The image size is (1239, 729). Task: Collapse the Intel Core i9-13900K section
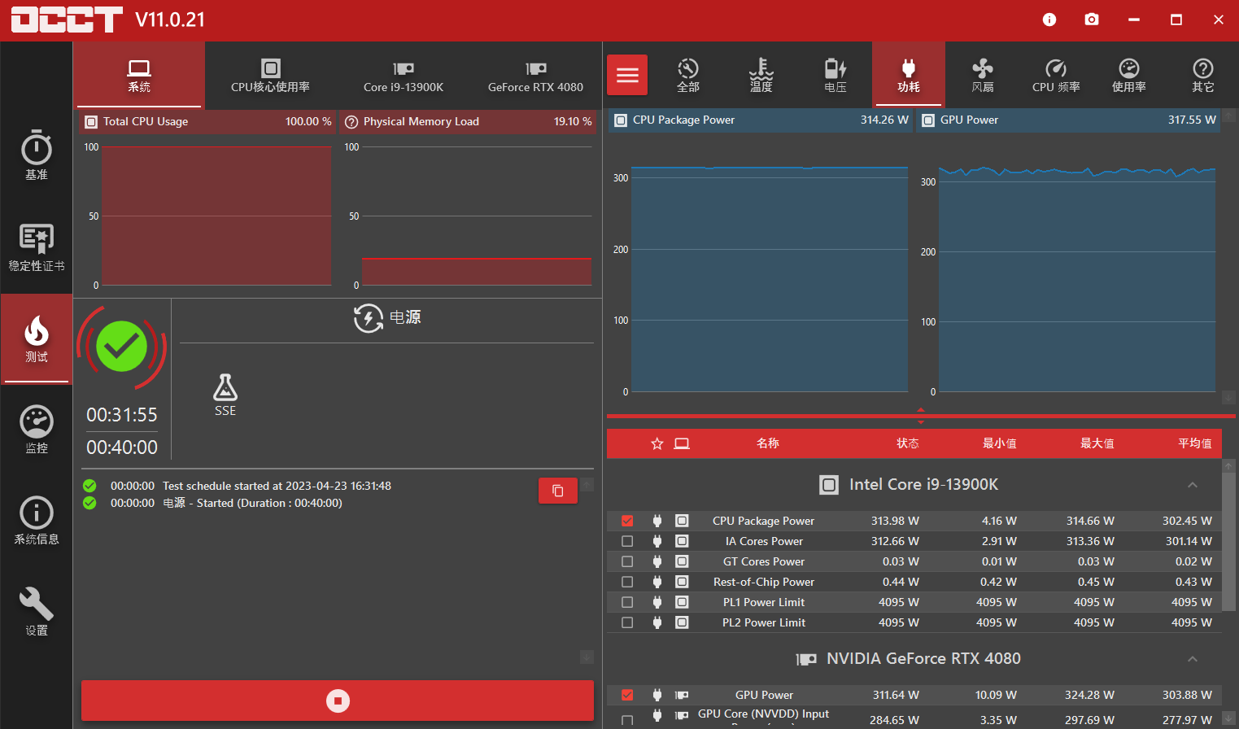(x=1193, y=484)
